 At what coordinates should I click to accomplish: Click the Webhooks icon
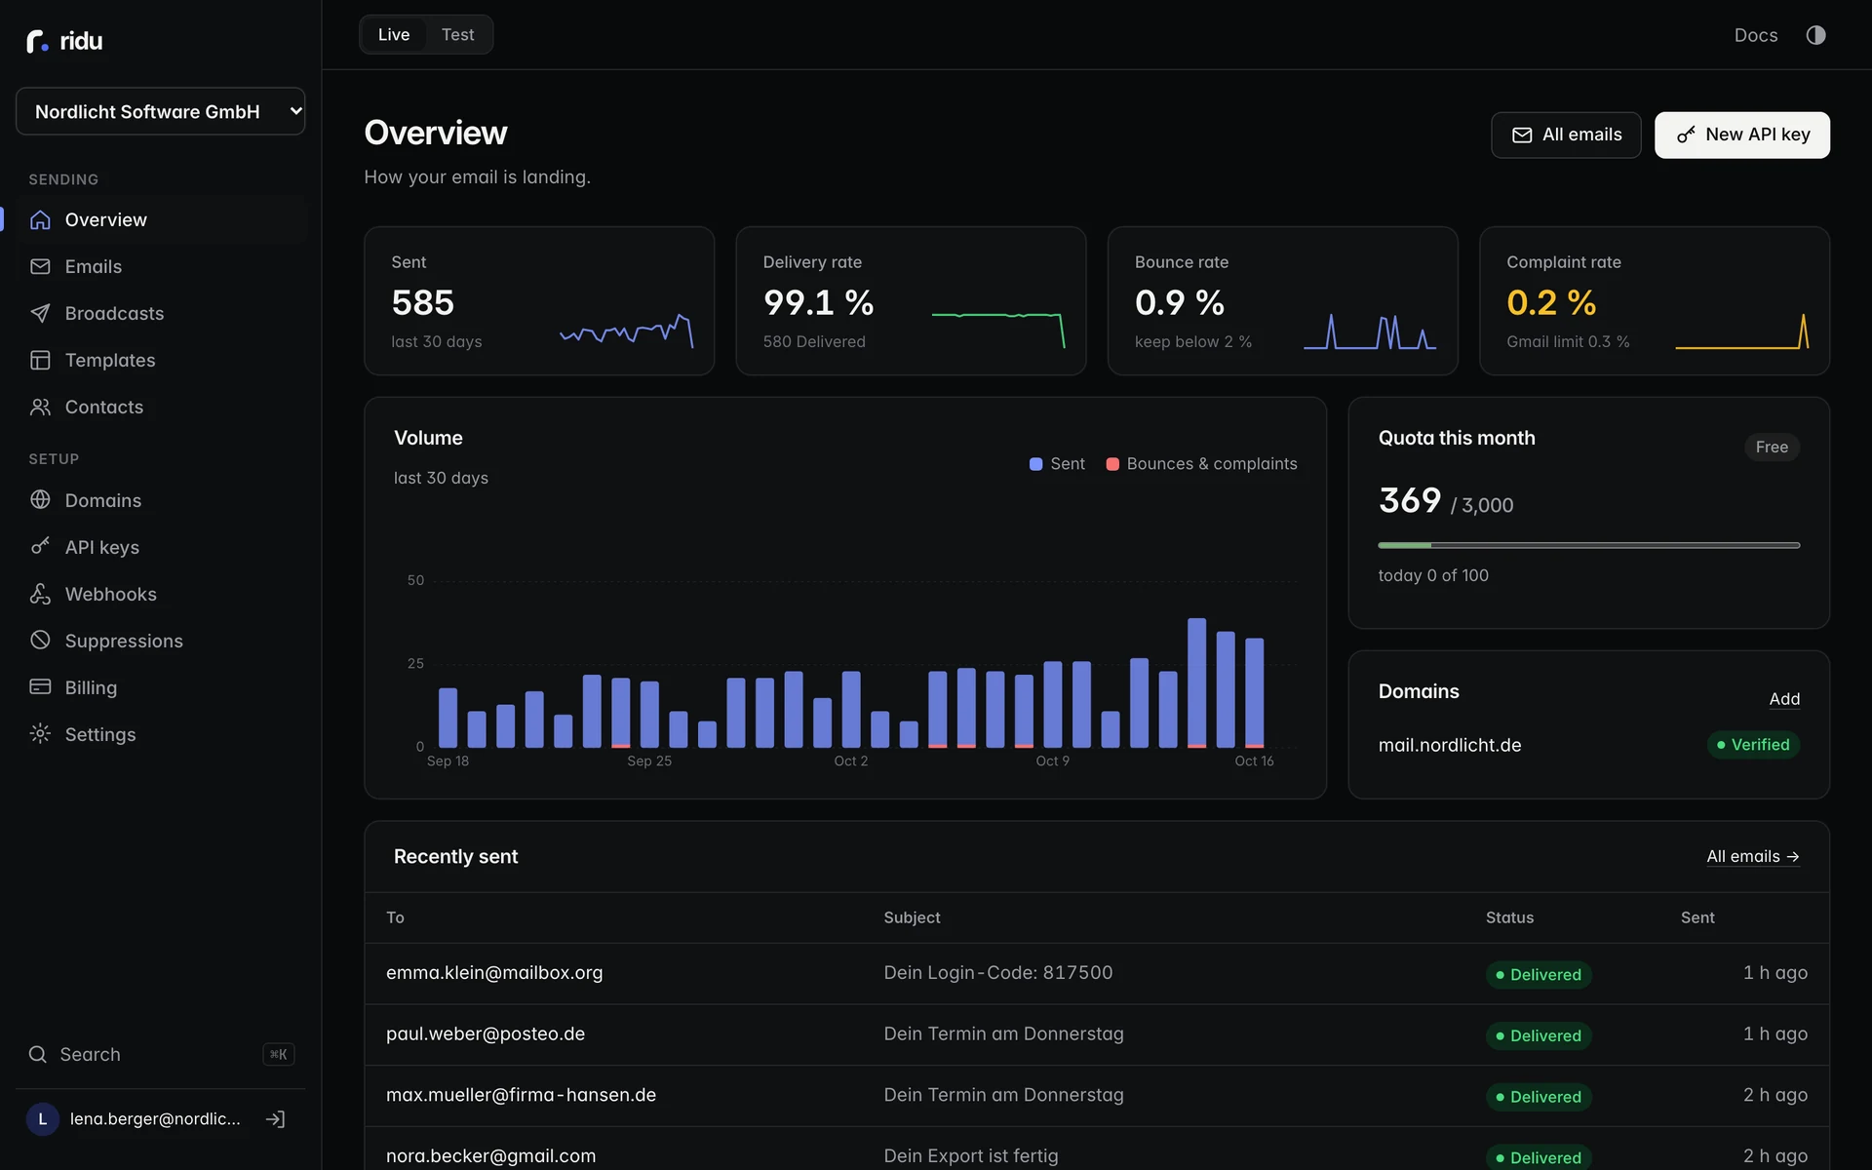40,594
